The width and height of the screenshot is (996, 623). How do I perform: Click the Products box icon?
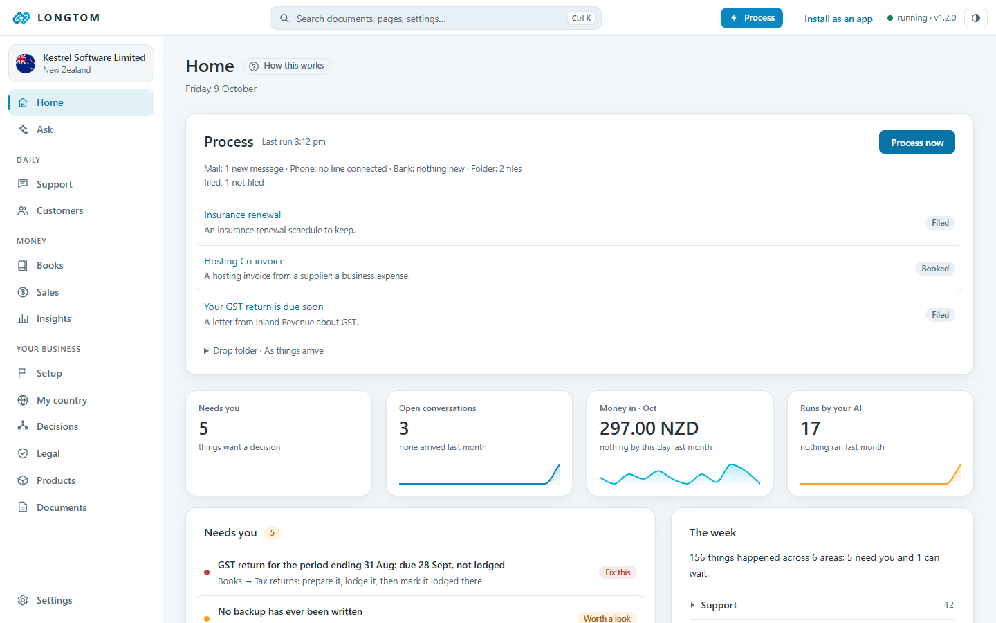point(23,480)
